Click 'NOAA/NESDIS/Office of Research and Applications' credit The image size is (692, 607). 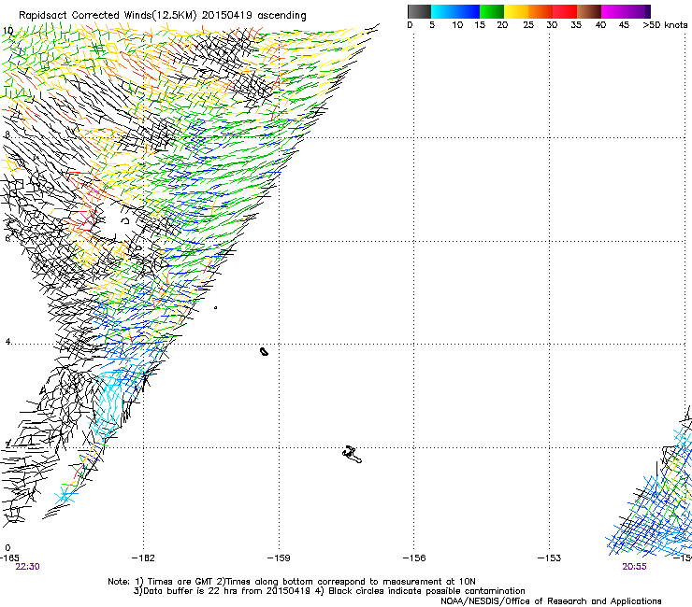pyautogui.click(x=551, y=601)
